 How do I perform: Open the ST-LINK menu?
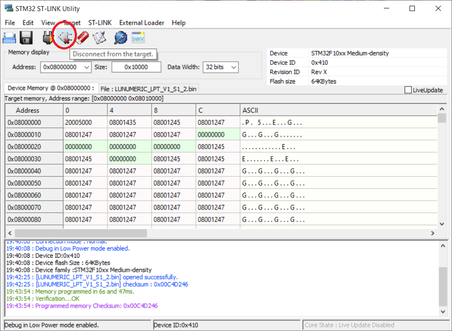tap(100, 23)
